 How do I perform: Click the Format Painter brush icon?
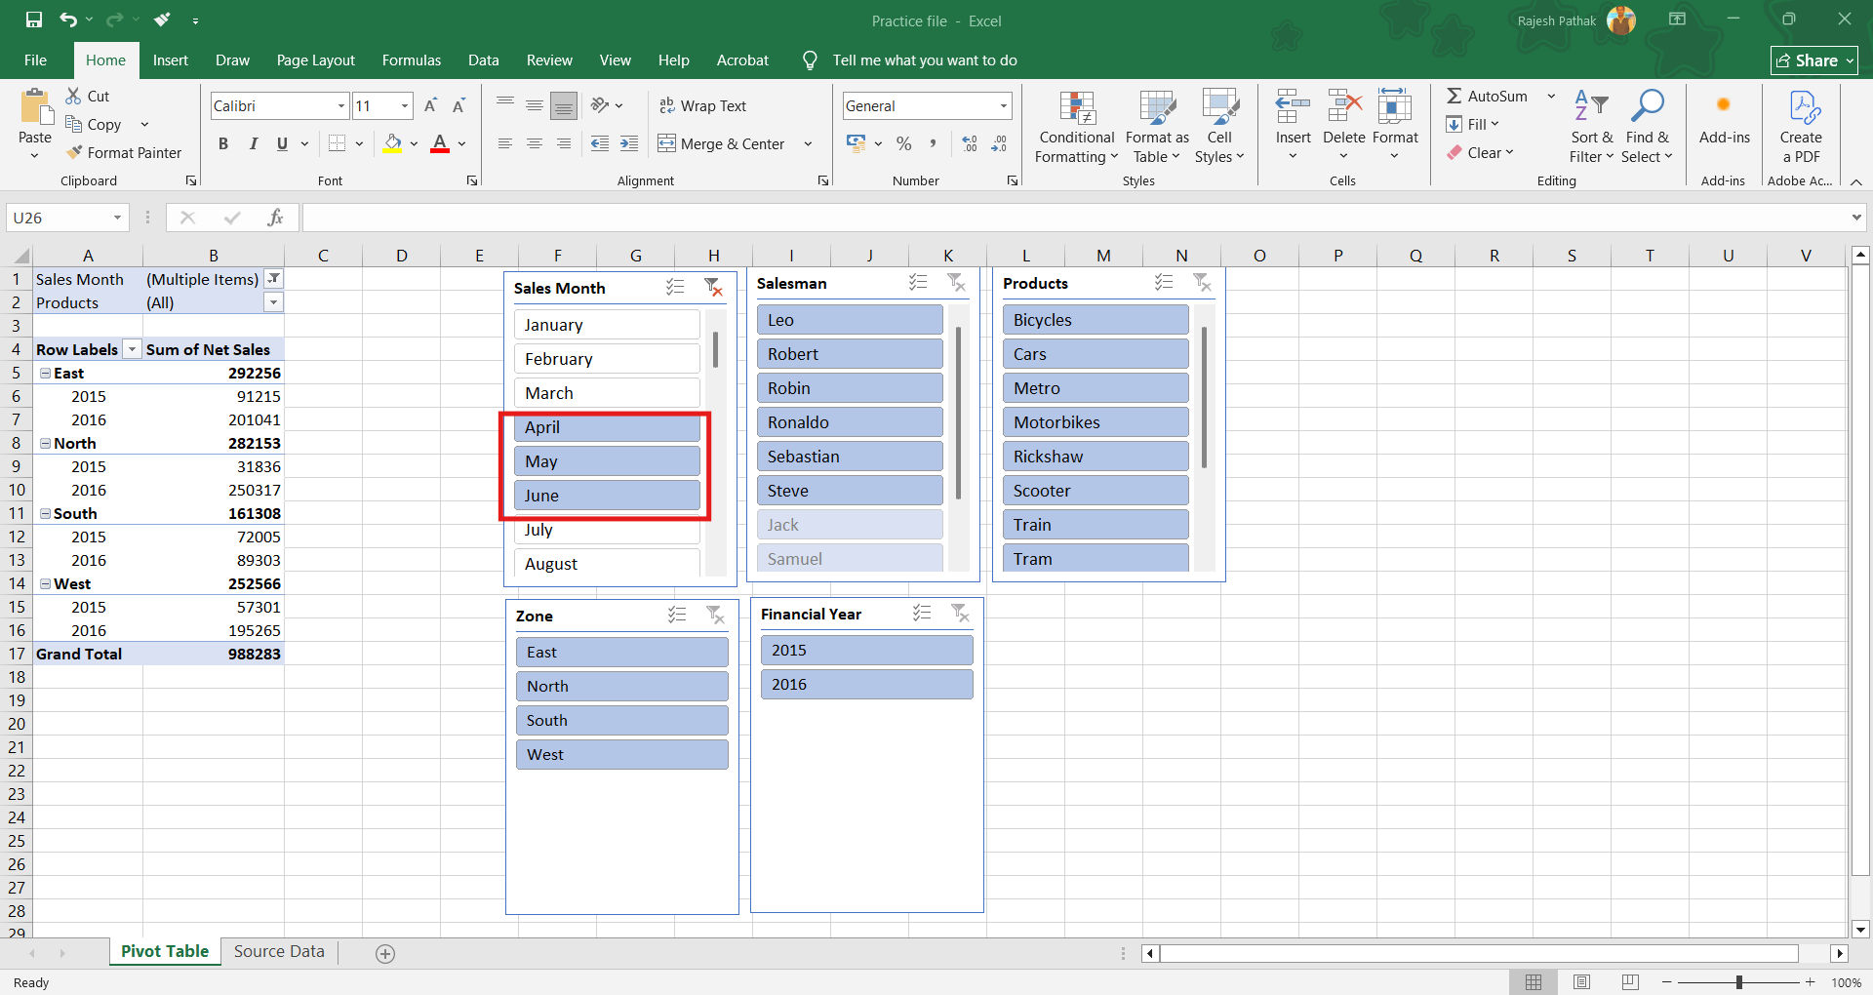(74, 152)
